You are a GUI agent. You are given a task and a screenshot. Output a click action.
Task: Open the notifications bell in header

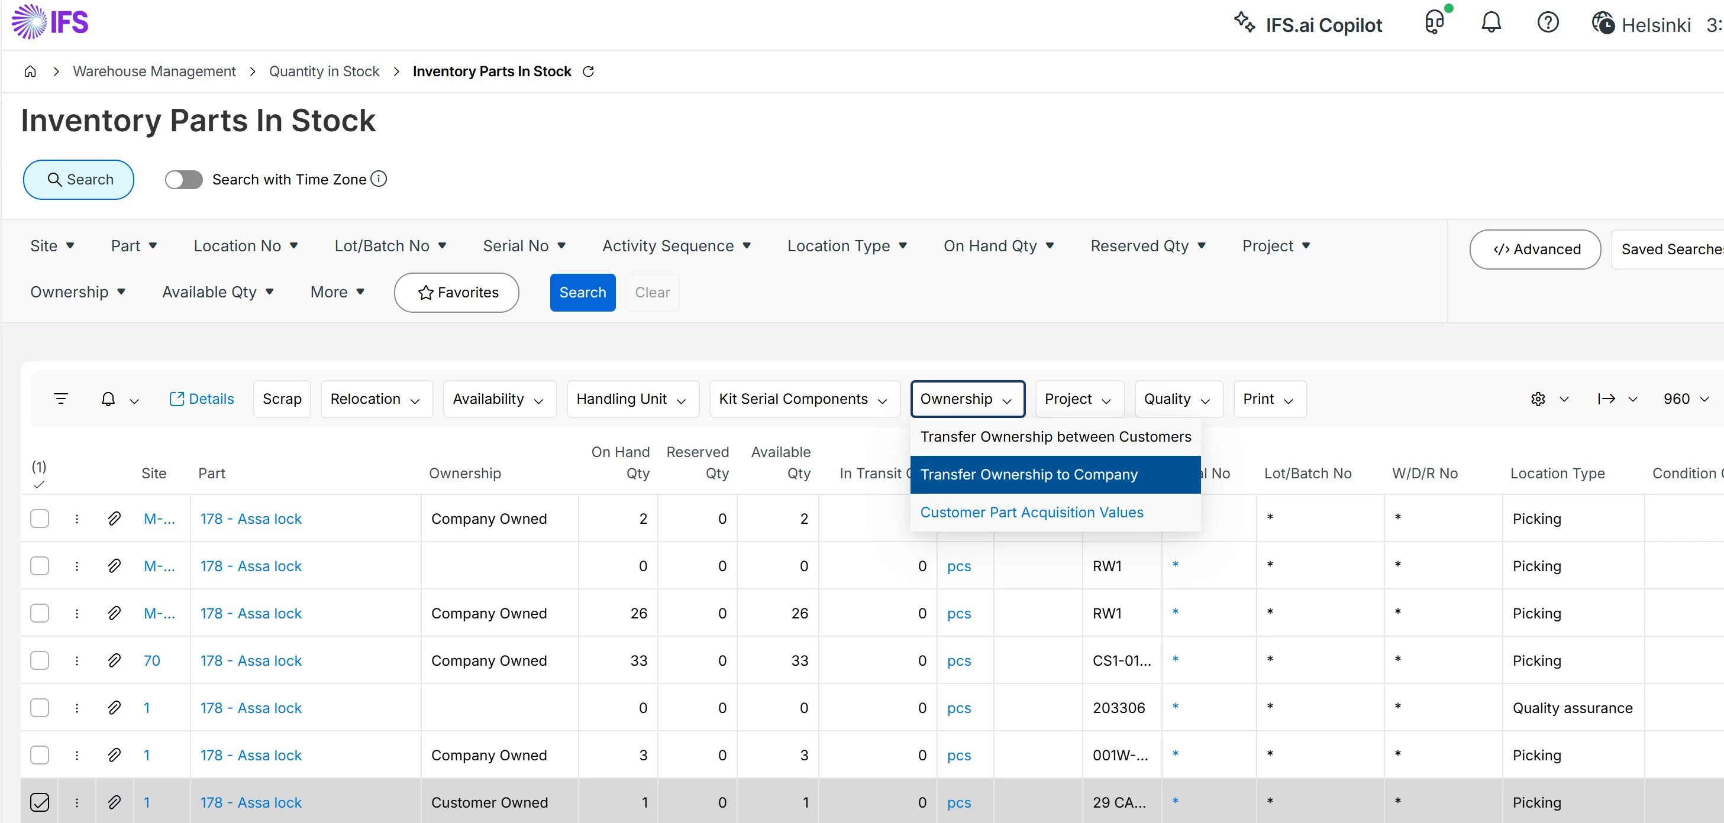coord(1490,24)
